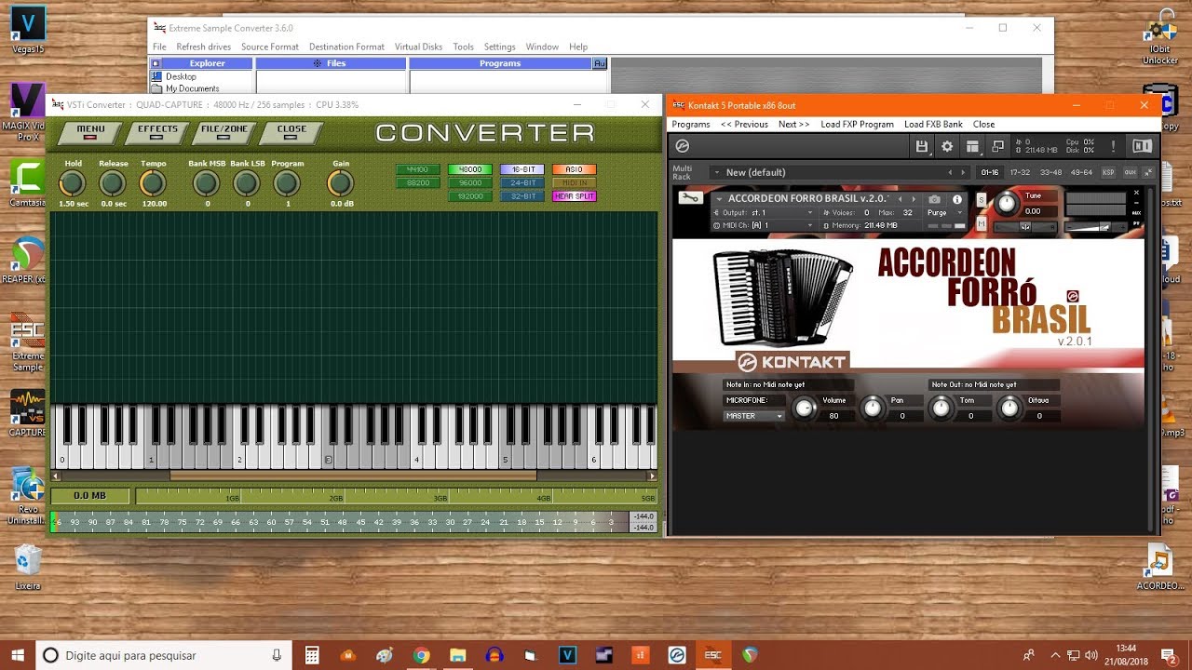Click the Kontakt panic exclamation icon
The width and height of the screenshot is (1192, 670).
pyautogui.click(x=1114, y=146)
